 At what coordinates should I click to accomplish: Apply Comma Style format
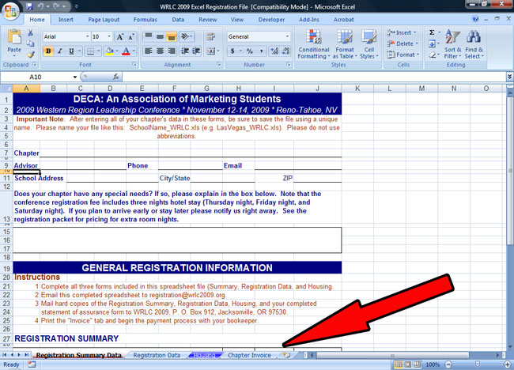point(261,51)
